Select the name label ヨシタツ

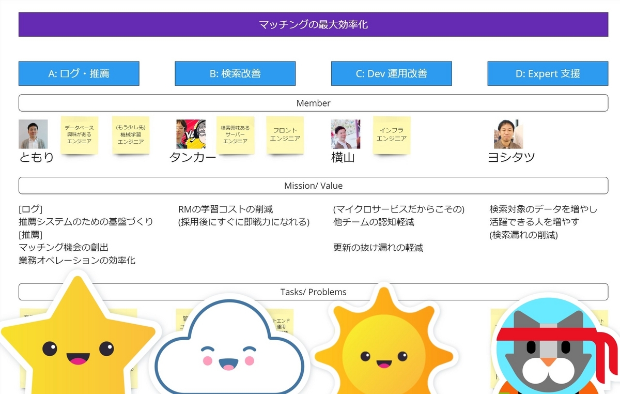[512, 158]
